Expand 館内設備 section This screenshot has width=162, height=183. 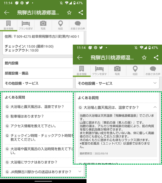pos(38,63)
